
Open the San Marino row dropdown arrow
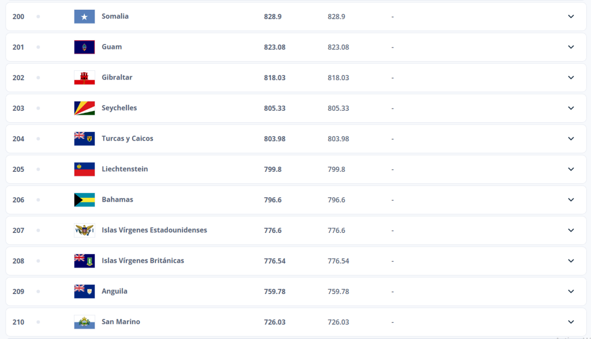tap(571, 322)
